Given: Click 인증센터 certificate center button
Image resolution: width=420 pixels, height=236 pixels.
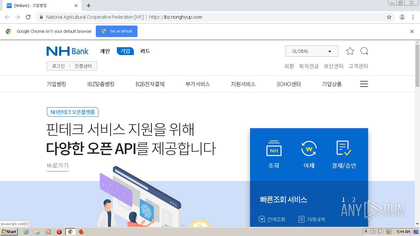Looking at the screenshot, I should [83, 66].
